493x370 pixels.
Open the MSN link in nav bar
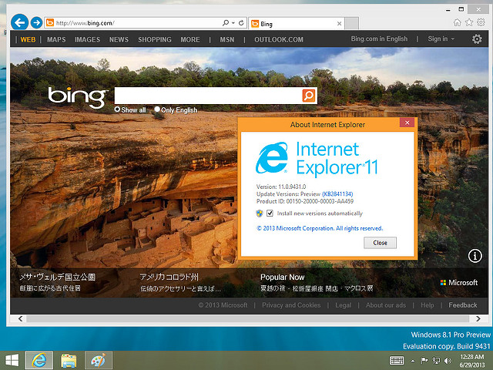click(227, 39)
